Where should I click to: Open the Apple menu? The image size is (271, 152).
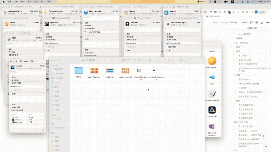tap(4, 2)
